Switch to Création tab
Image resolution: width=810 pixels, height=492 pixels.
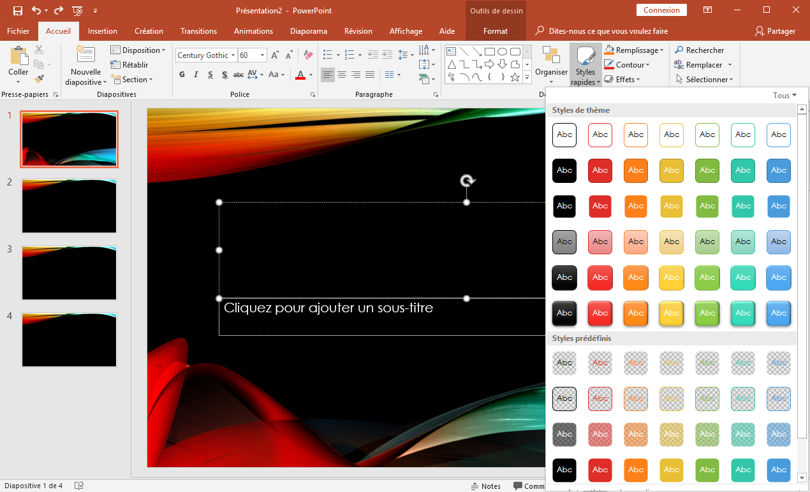pyautogui.click(x=149, y=31)
